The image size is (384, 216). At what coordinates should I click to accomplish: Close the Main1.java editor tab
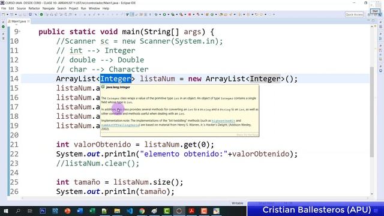[28, 22]
